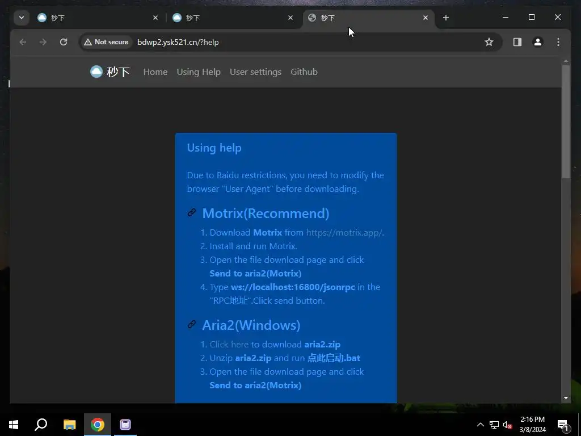Bookmark this page with the star icon
Image resolution: width=581 pixels, height=436 pixels.
pos(489,42)
